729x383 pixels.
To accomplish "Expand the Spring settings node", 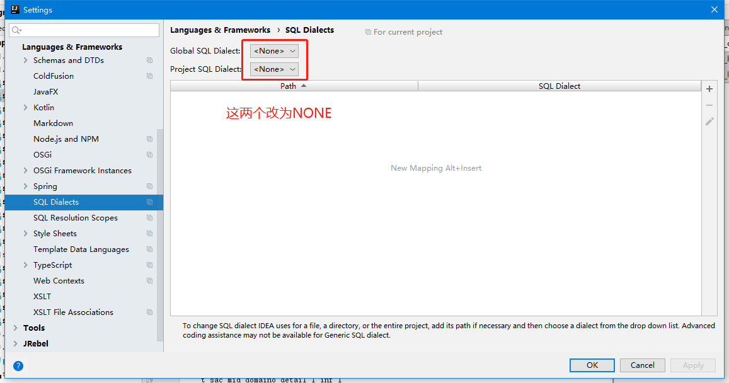I will point(26,186).
